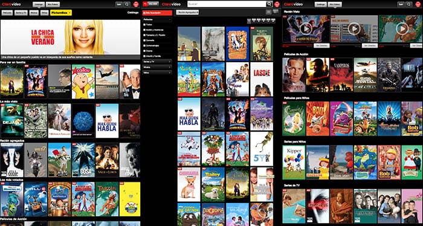The width and height of the screenshot is (423, 226).
Task: Select Series y TV category button in left panel
Action: click(21, 13)
